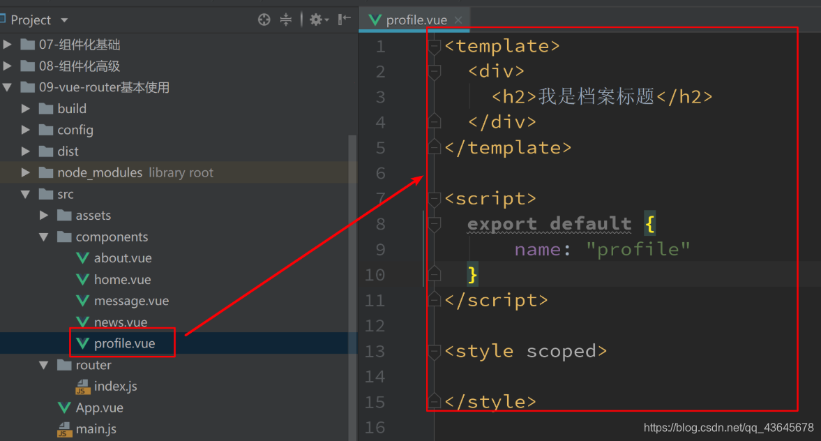Click line number 9 in the gutter

380,250
